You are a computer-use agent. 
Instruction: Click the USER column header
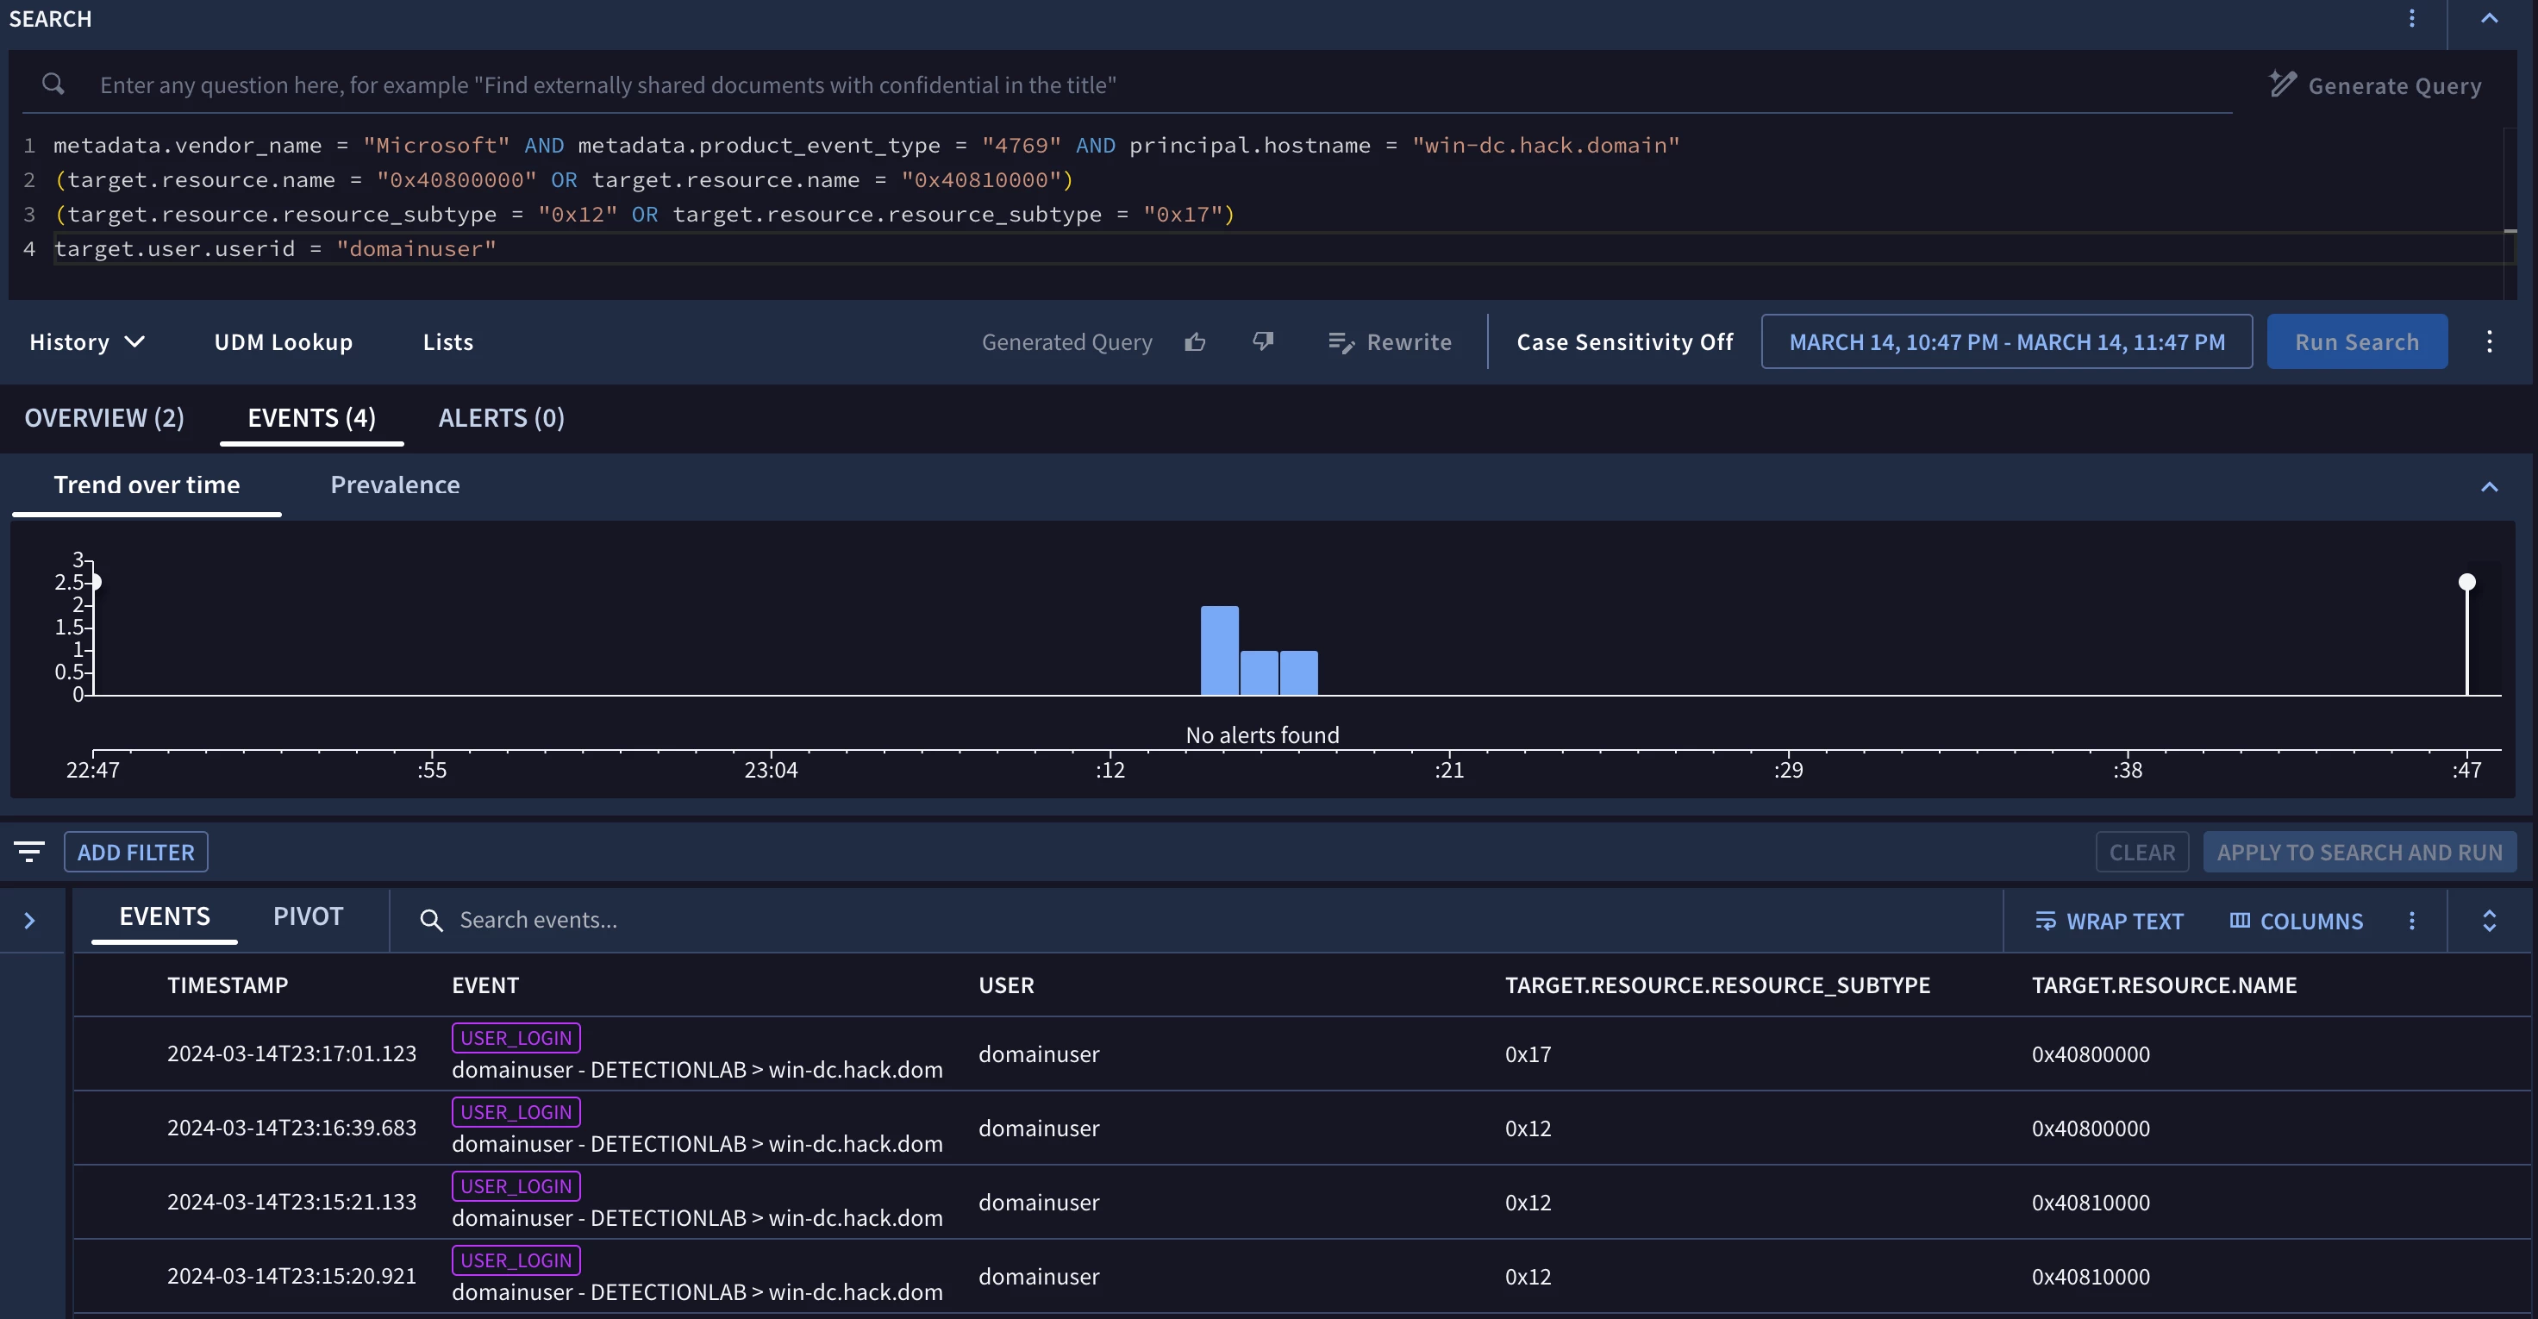(x=1006, y=985)
